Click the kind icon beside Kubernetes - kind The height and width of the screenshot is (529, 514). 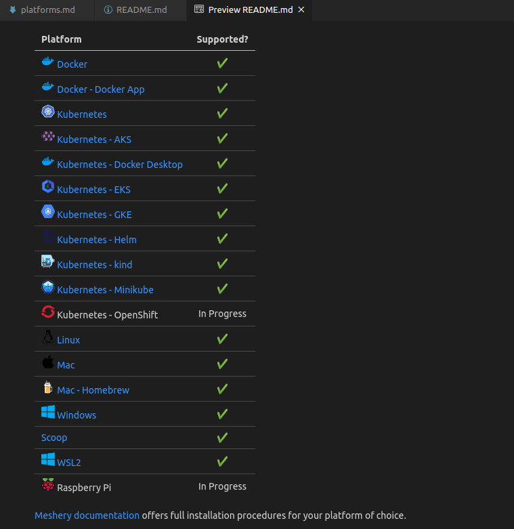click(x=48, y=261)
